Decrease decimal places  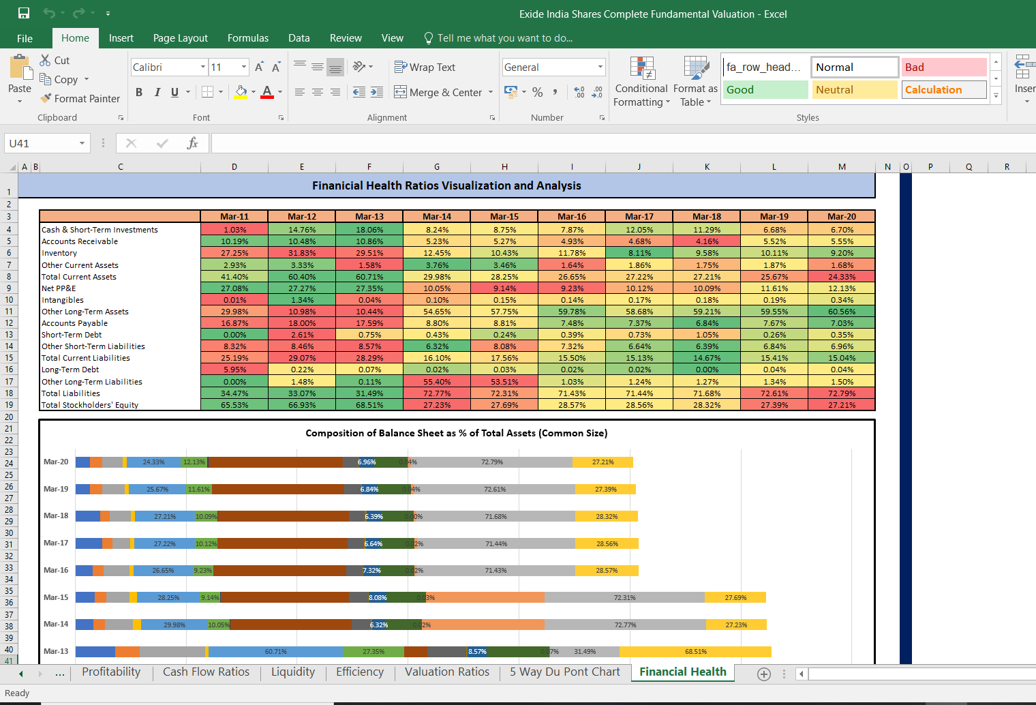[597, 92]
